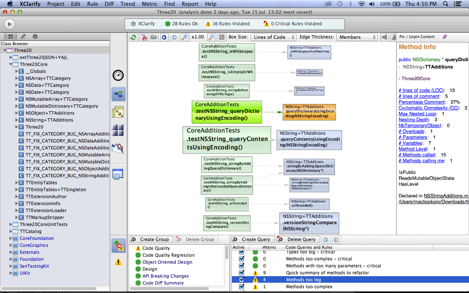Fit graph to window icon
Image resolution: width=469 pixels, height=293 pixels.
pos(222,37)
